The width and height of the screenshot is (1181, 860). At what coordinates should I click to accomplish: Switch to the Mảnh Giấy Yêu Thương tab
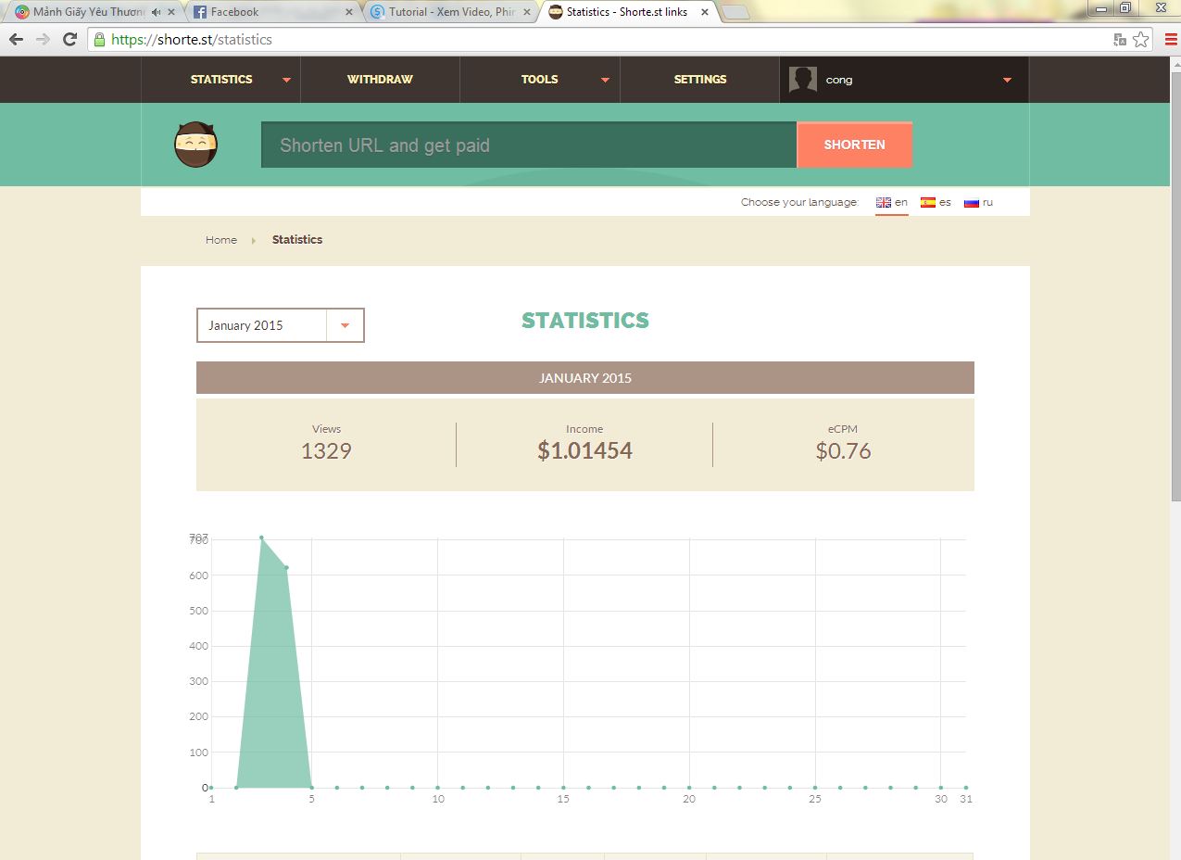click(89, 12)
